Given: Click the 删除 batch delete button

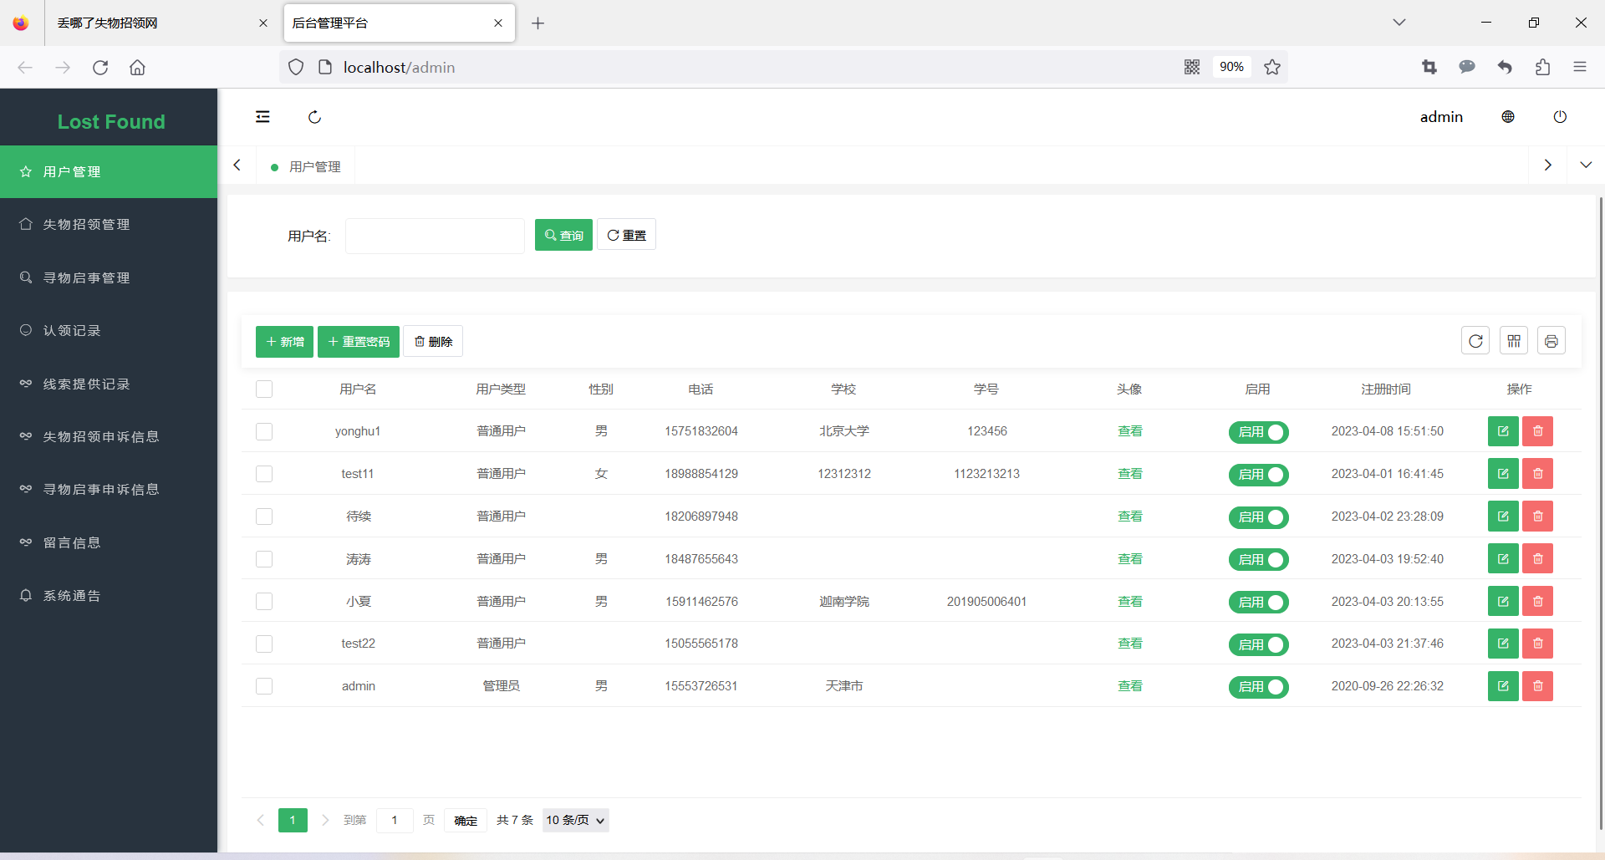Looking at the screenshot, I should coord(433,342).
